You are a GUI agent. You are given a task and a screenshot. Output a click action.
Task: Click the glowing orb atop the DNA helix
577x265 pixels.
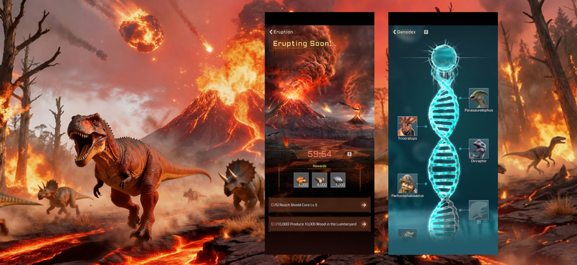click(444, 58)
